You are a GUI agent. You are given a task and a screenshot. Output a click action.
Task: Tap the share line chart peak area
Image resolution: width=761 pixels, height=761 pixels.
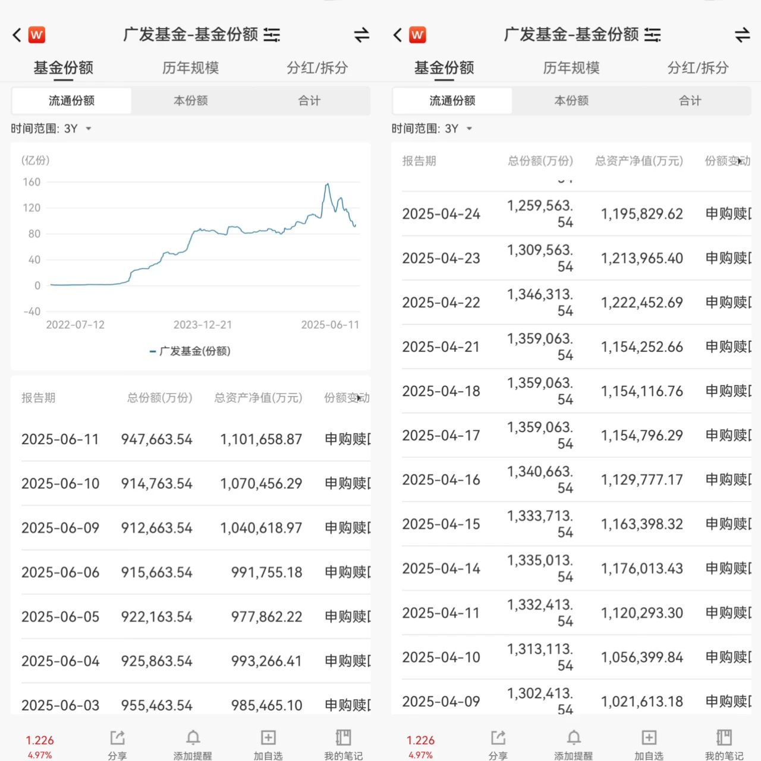(x=327, y=185)
